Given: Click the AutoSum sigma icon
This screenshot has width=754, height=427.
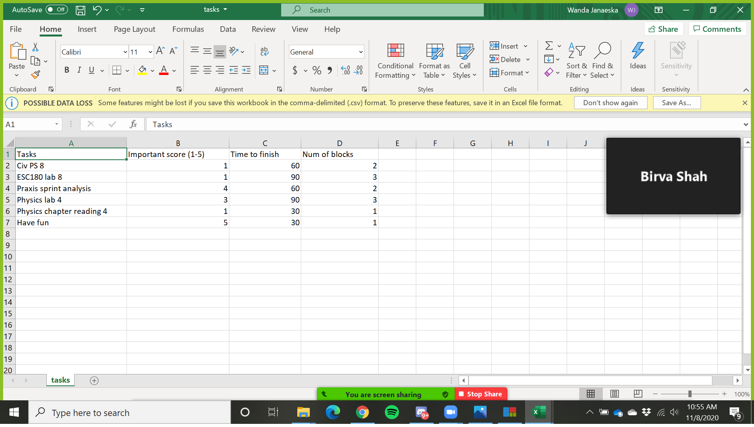Looking at the screenshot, I should pos(549,46).
